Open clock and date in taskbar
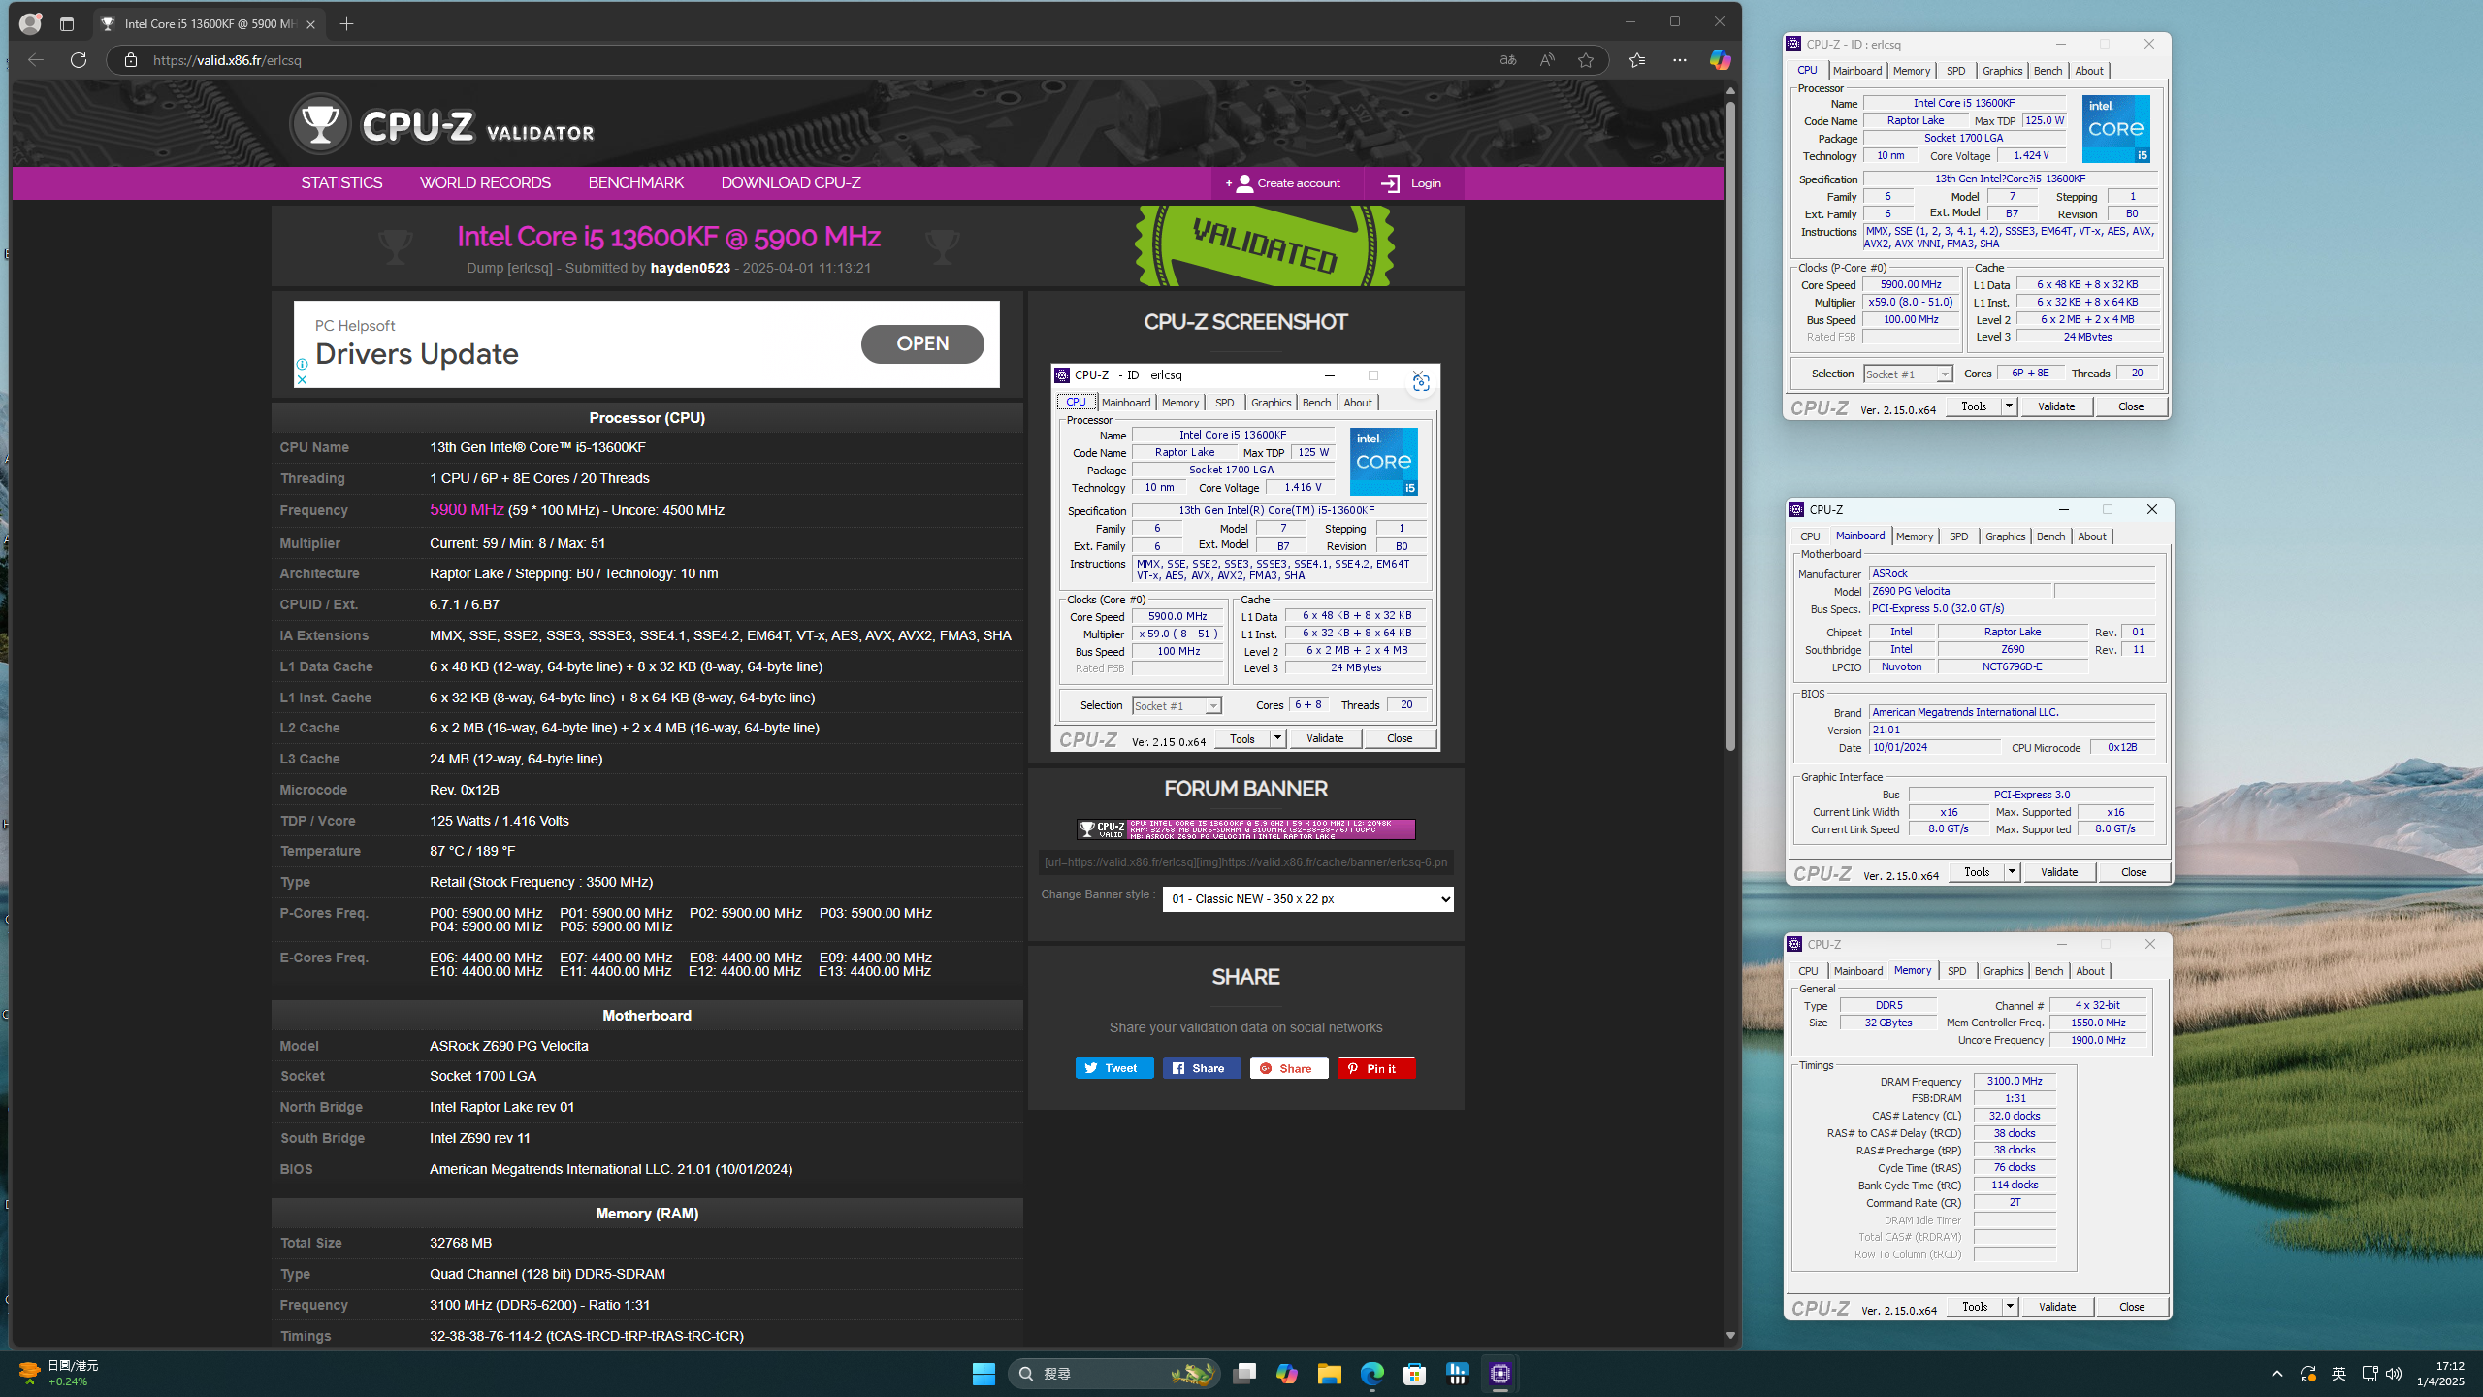The height and width of the screenshot is (1397, 2483). [x=2439, y=1374]
